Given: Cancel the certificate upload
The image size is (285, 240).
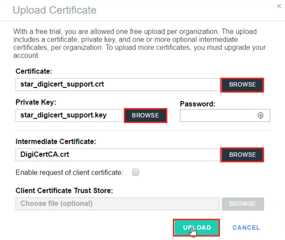Looking at the screenshot, I should click(246, 228).
